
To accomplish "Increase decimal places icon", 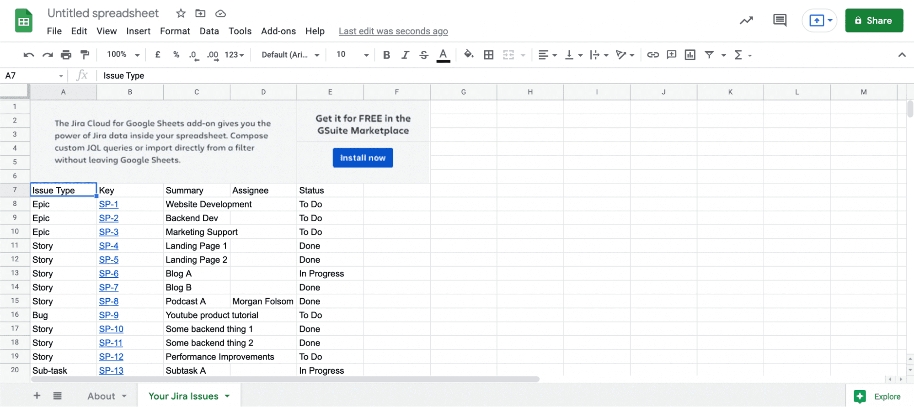I will pyautogui.click(x=213, y=55).
